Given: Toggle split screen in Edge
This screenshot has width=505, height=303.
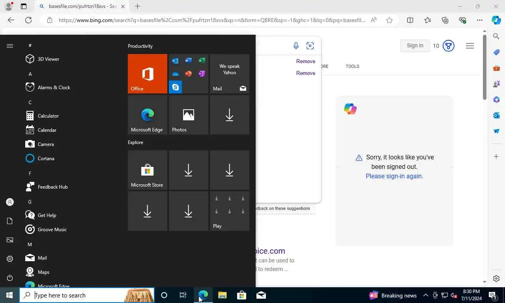Looking at the screenshot, I should (410, 20).
